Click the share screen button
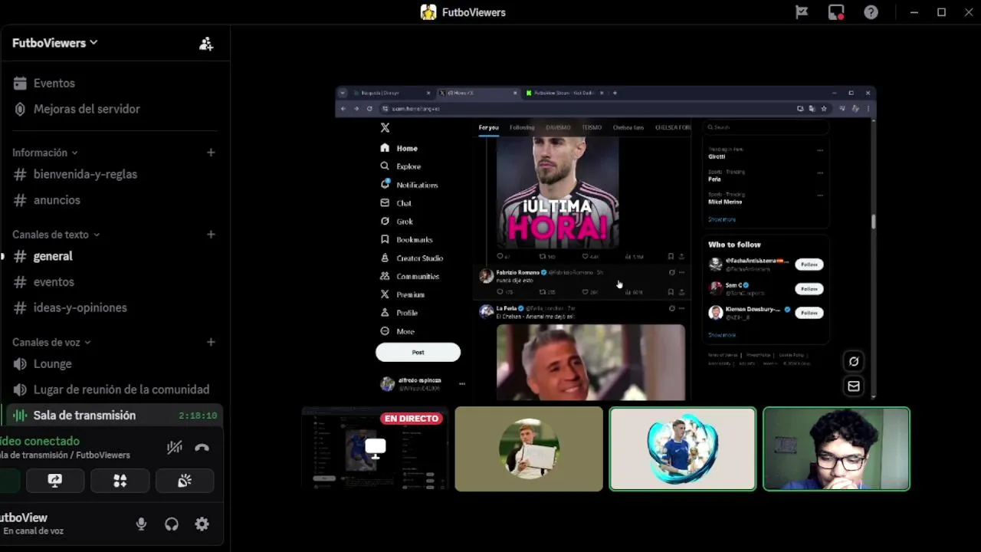This screenshot has width=981, height=552. (x=55, y=481)
